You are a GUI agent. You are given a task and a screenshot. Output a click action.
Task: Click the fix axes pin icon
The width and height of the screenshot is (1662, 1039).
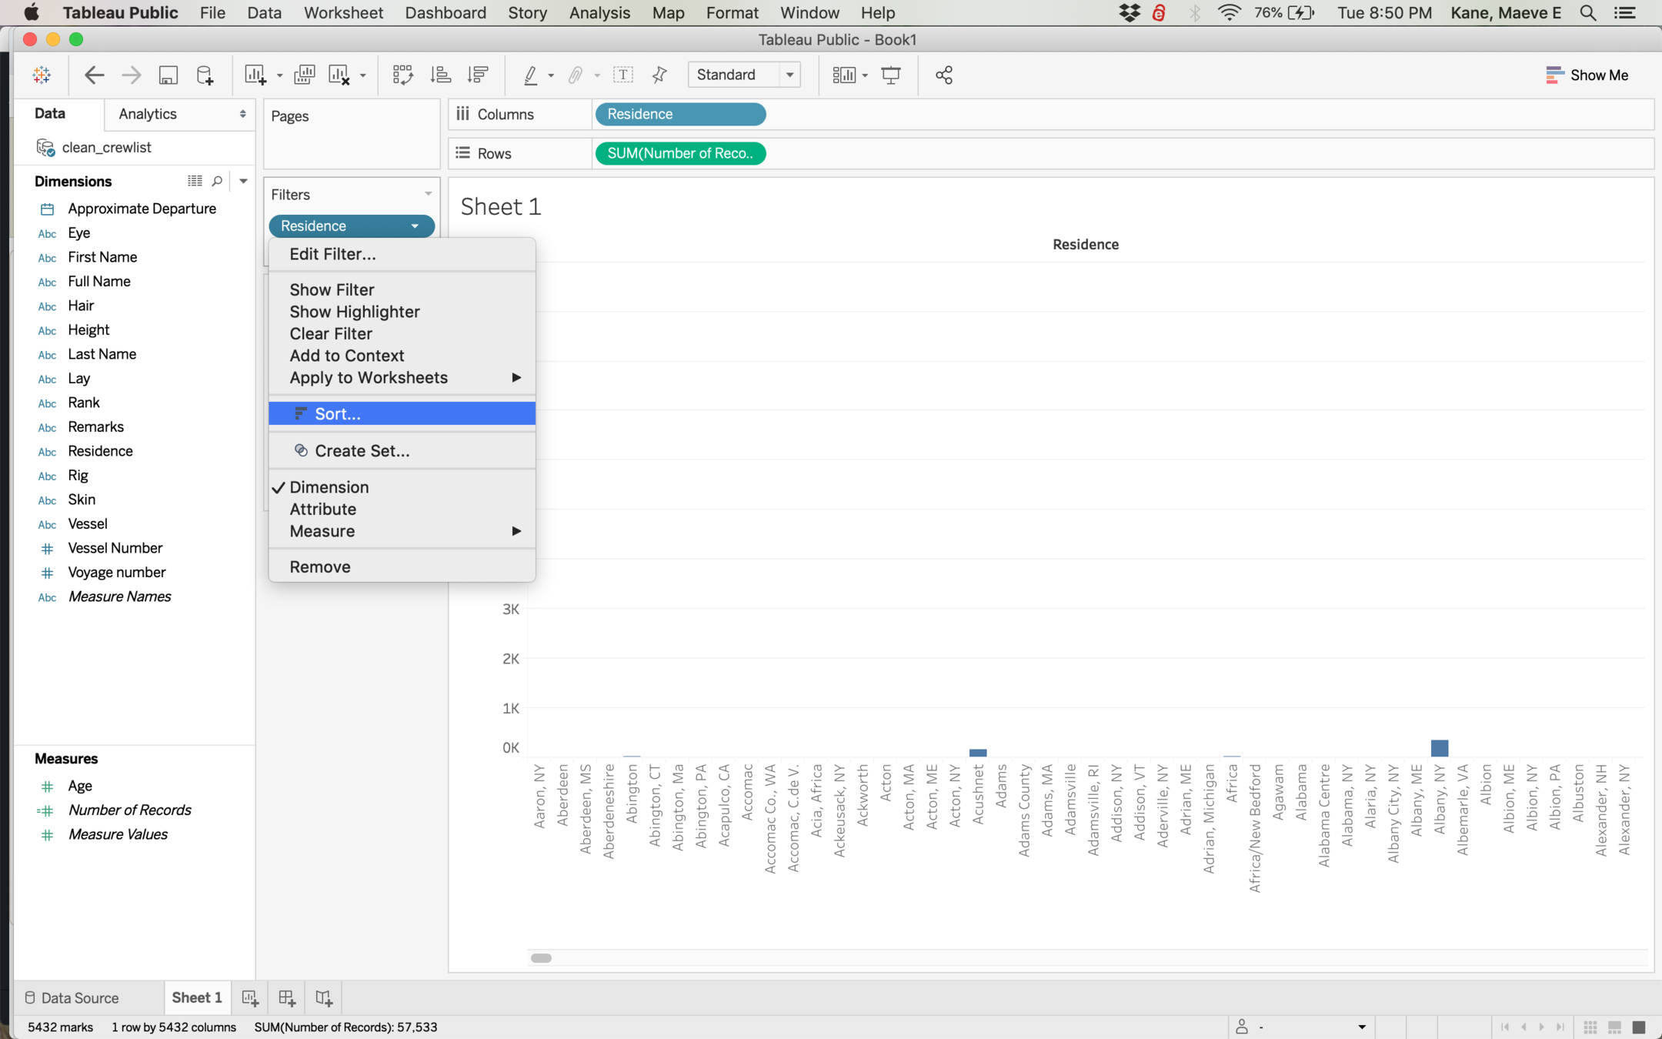[x=659, y=75]
